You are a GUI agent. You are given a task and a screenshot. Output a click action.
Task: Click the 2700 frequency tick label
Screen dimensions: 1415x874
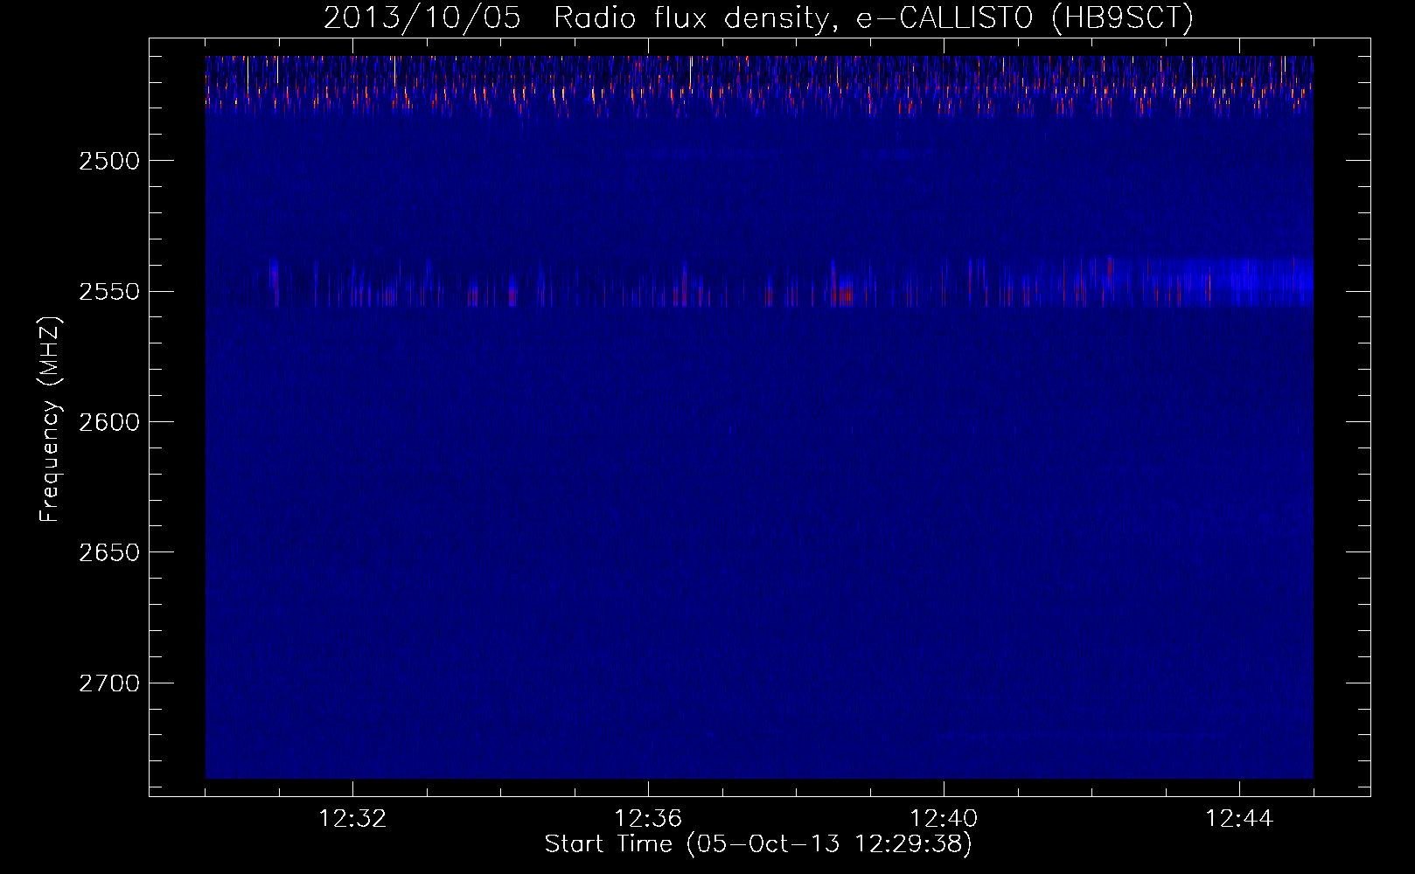(109, 683)
